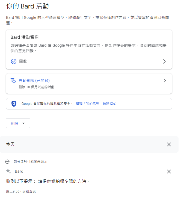184x201 pixels.
Task: Click the blue checkmark icon next to 開啟
Action: point(14,61)
